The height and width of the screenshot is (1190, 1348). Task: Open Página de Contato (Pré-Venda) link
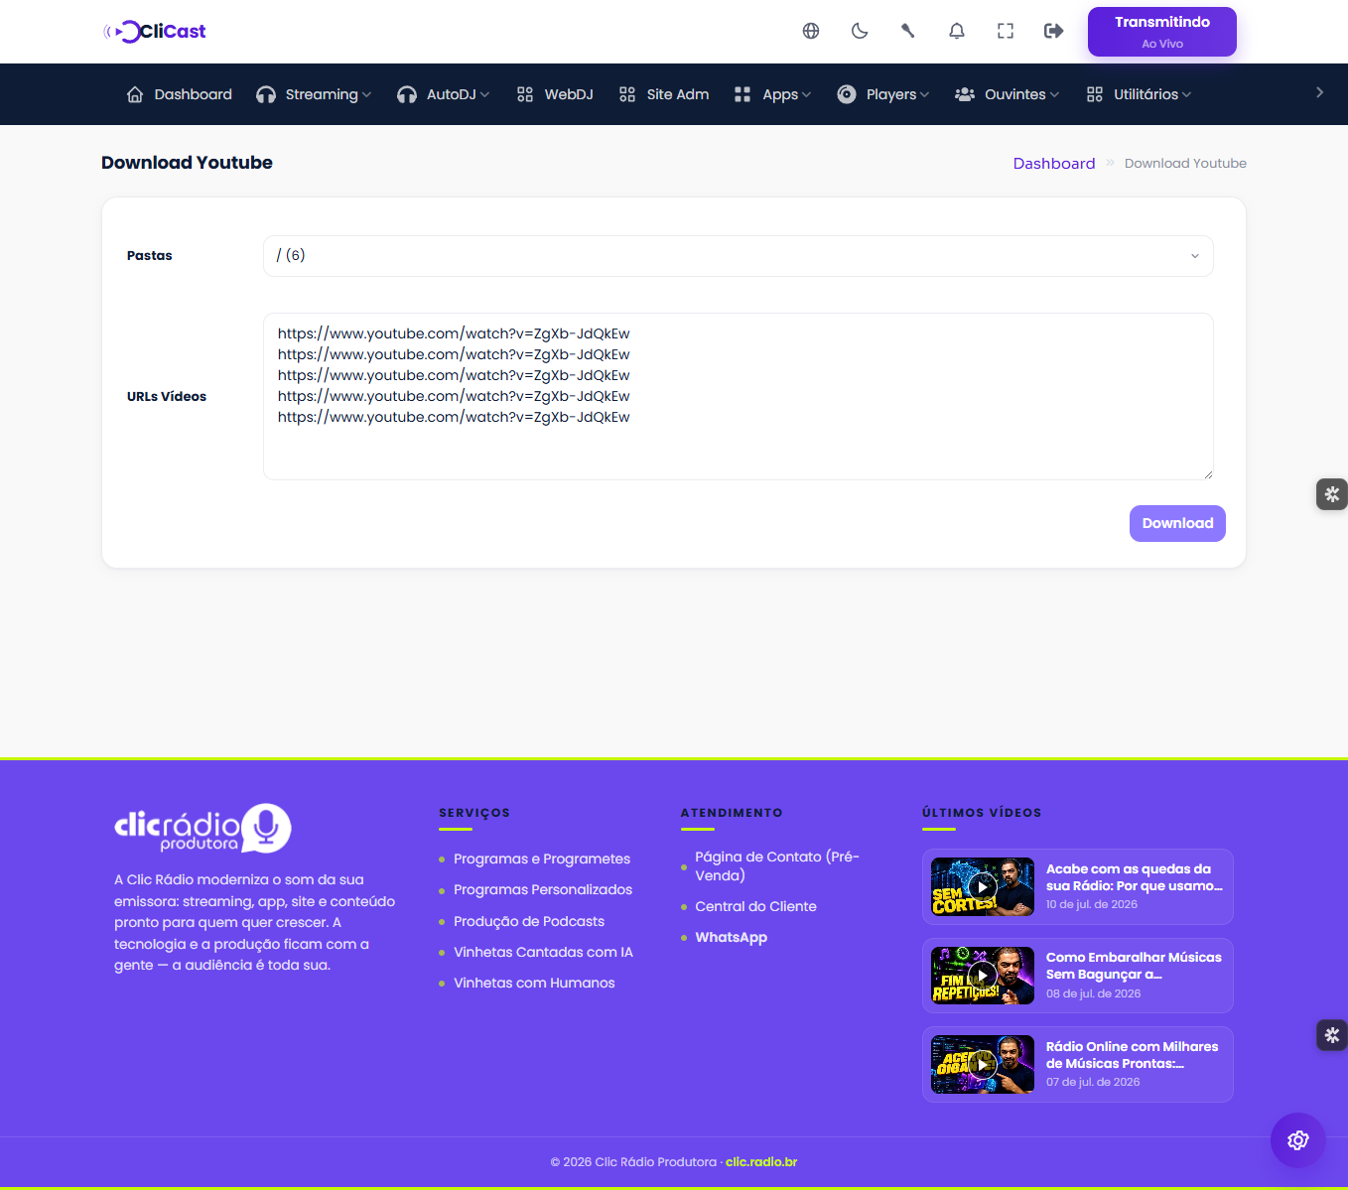(777, 865)
